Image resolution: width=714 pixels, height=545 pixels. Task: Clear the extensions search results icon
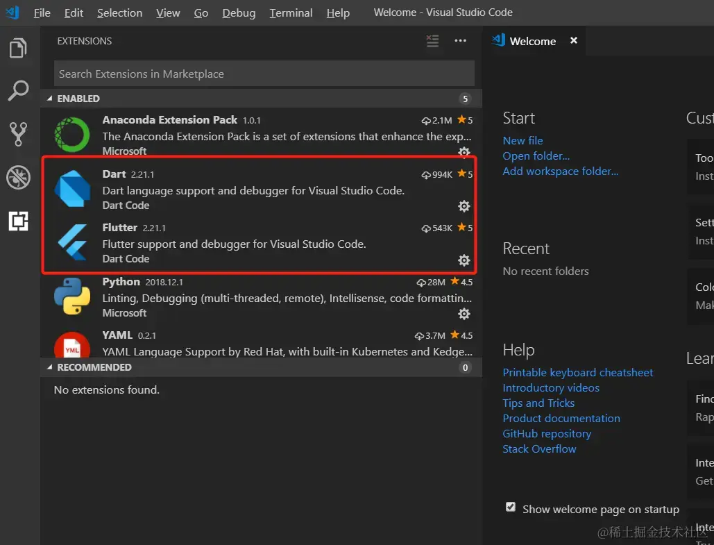coord(432,40)
